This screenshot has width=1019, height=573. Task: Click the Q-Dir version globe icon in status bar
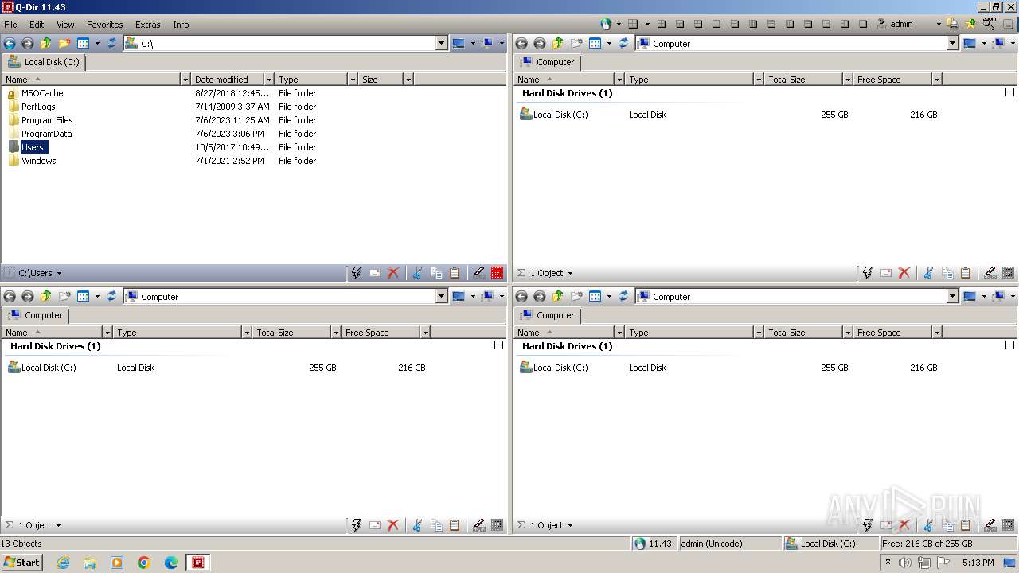point(640,544)
